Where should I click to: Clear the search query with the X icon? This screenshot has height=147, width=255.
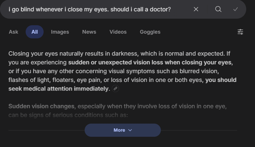tap(196, 9)
